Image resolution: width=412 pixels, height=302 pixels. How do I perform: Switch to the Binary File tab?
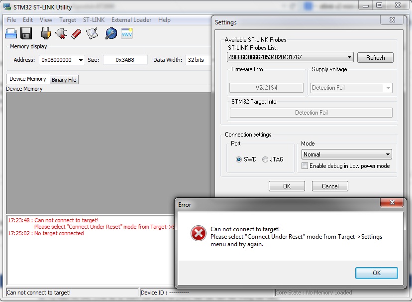[x=64, y=80]
